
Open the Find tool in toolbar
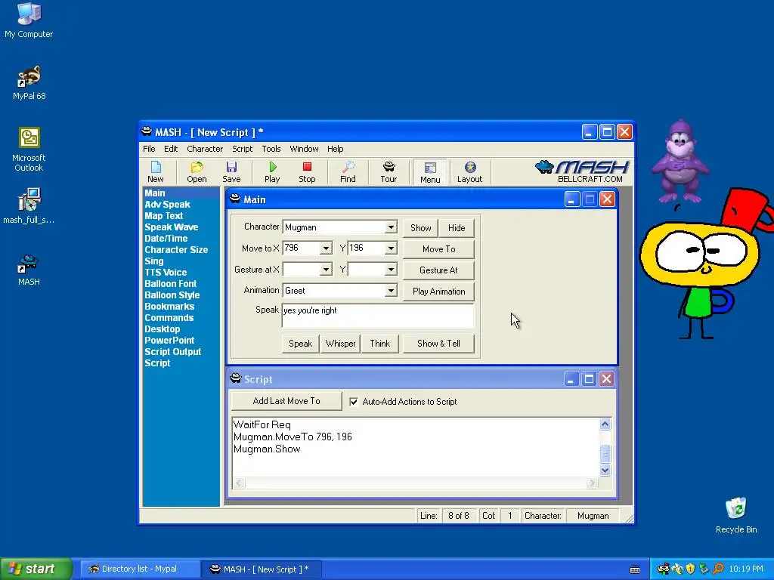pos(348,171)
